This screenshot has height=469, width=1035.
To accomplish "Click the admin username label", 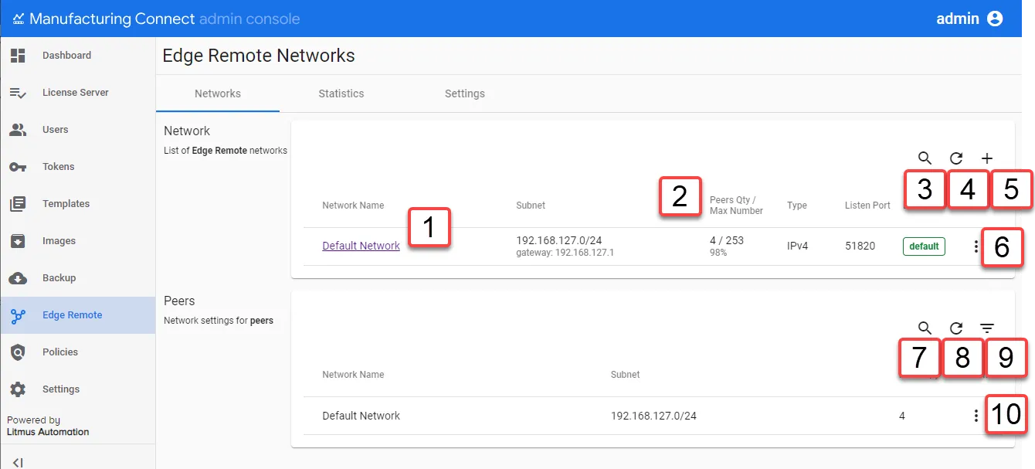I will pyautogui.click(x=958, y=19).
